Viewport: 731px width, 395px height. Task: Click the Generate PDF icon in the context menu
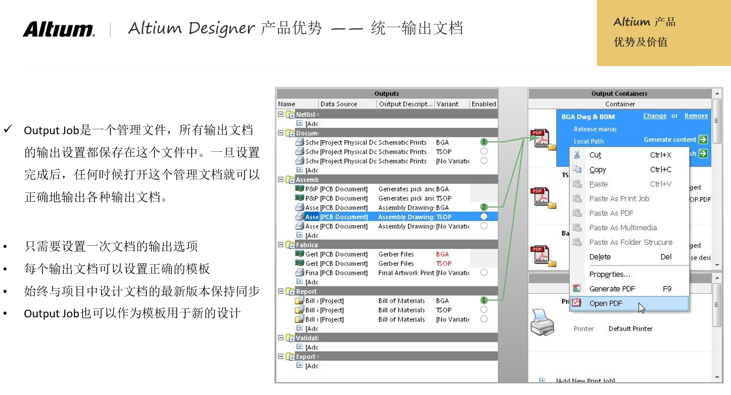576,288
